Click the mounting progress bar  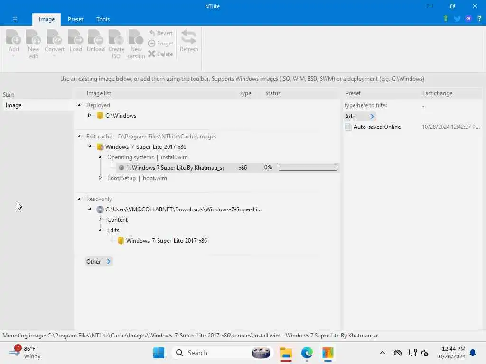[308, 167]
